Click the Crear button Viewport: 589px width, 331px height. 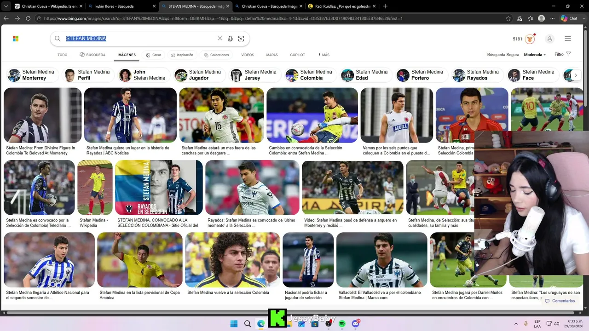[154, 55]
